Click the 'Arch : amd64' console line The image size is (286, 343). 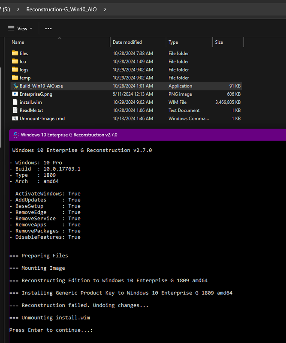[34, 181]
